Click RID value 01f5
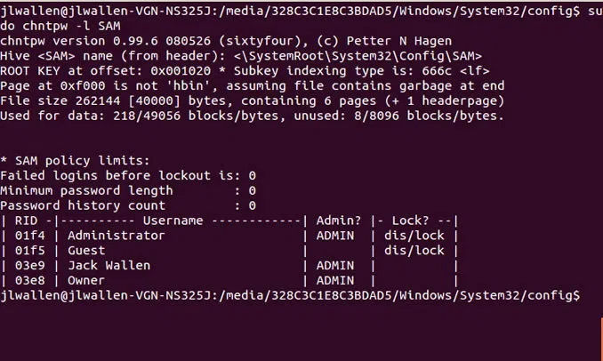Screen dimensions: 603x361 [x=29, y=251]
